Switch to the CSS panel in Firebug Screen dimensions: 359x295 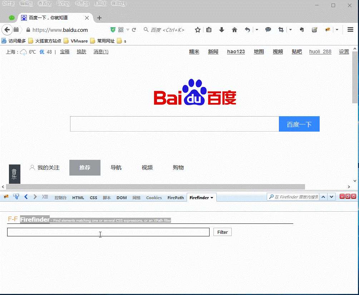[x=93, y=198]
